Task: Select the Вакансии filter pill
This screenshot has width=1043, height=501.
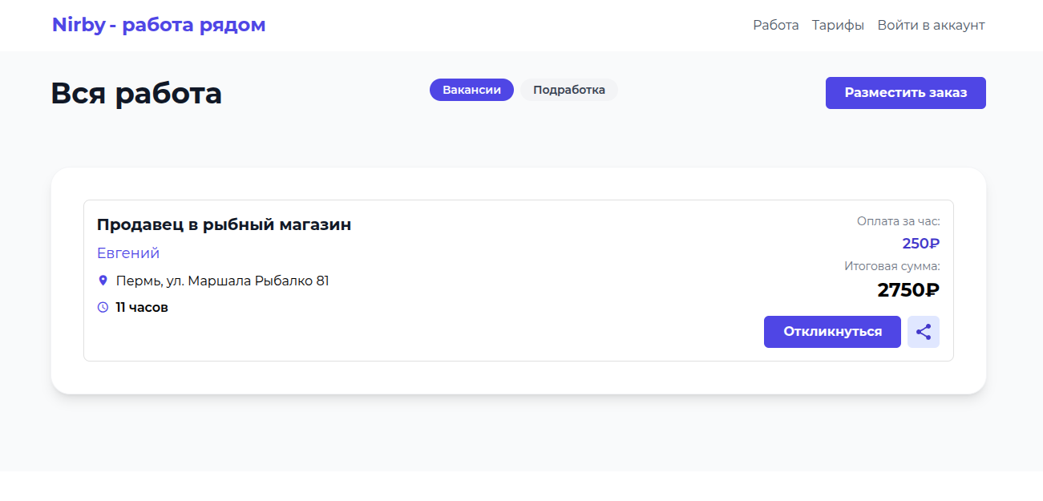Action: tap(471, 89)
